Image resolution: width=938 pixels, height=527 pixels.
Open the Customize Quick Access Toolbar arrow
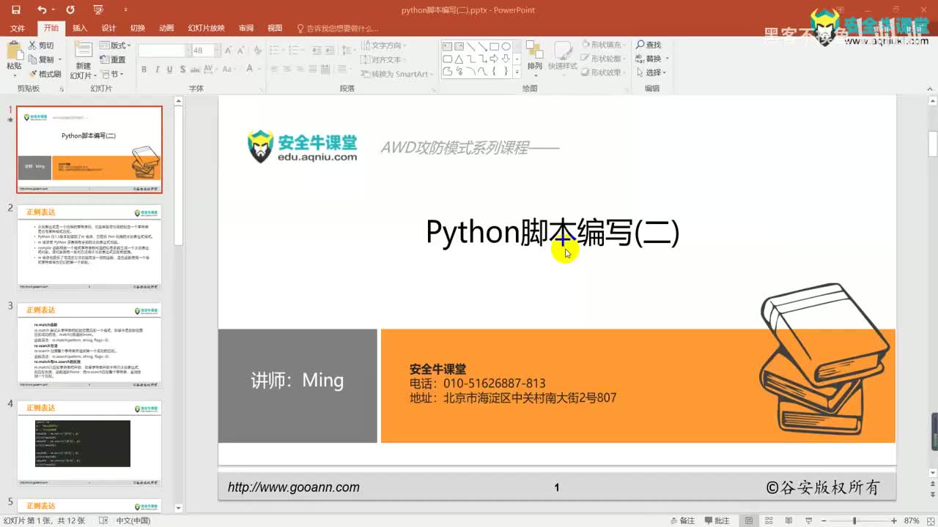pyautogui.click(x=125, y=10)
